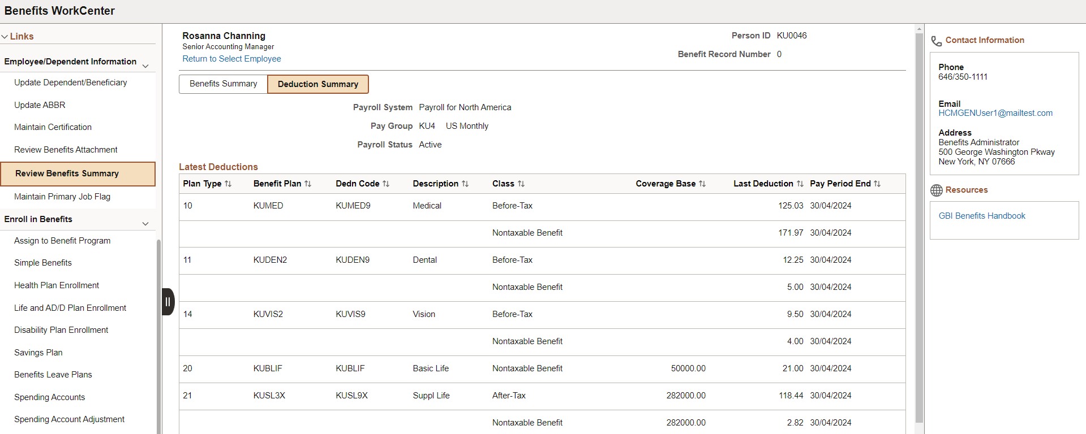Click the KUSL9X deduction code
Image resolution: width=1086 pixels, height=434 pixels.
point(351,396)
